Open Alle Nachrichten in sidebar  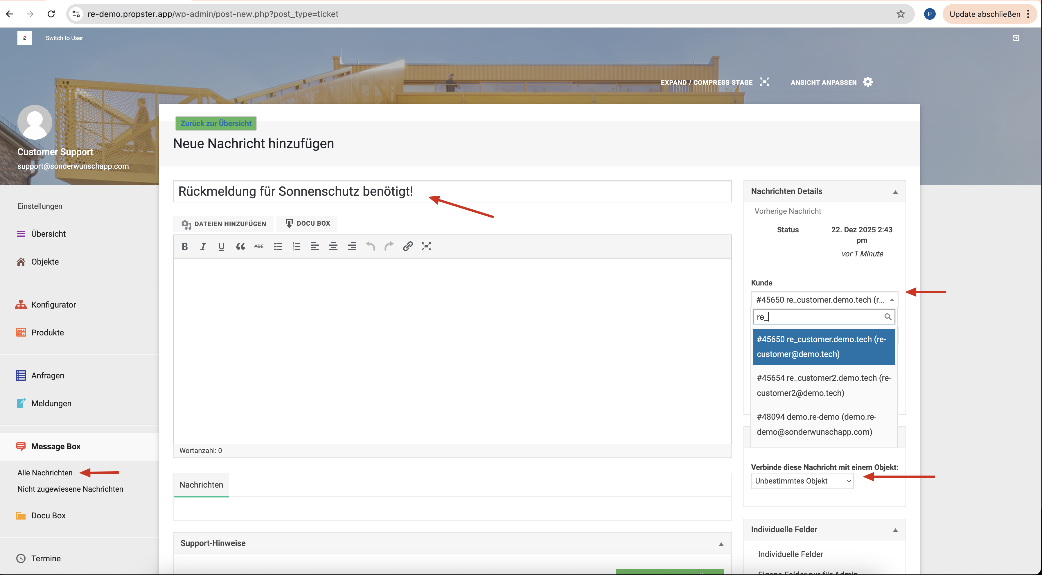click(x=45, y=473)
